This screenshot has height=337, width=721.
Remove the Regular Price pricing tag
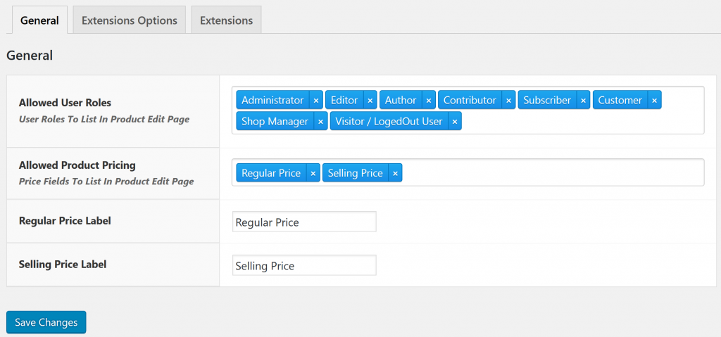pos(313,173)
